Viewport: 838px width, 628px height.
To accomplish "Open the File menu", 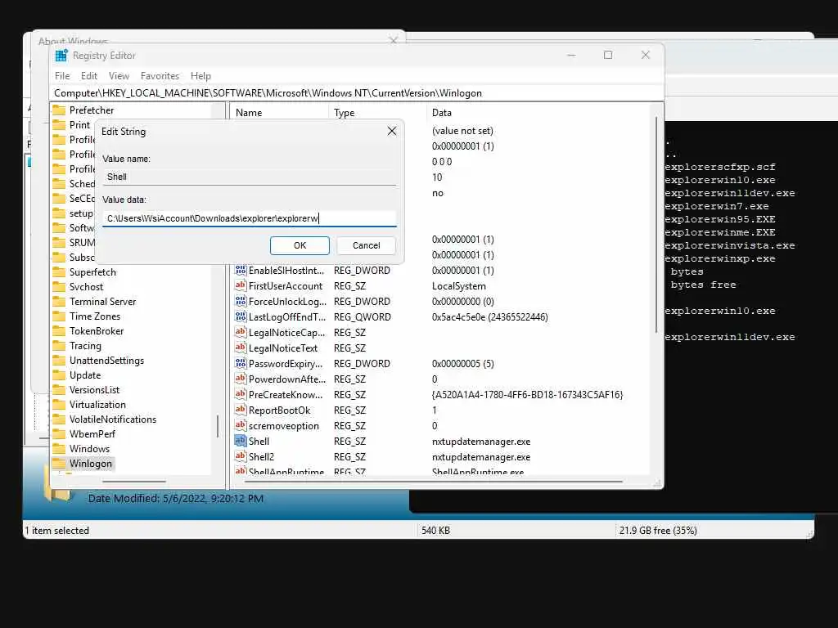I will [x=62, y=76].
